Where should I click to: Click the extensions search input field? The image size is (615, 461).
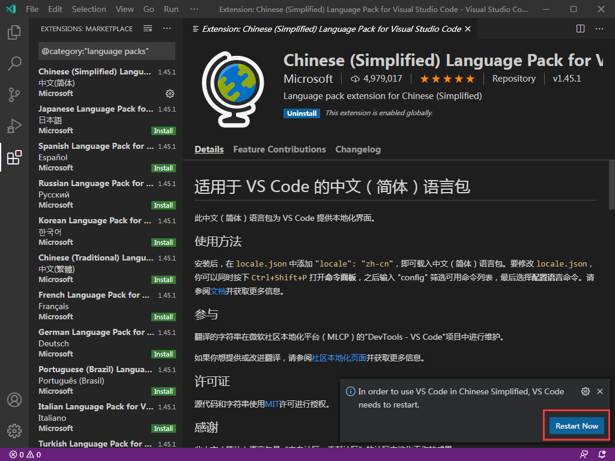(107, 52)
